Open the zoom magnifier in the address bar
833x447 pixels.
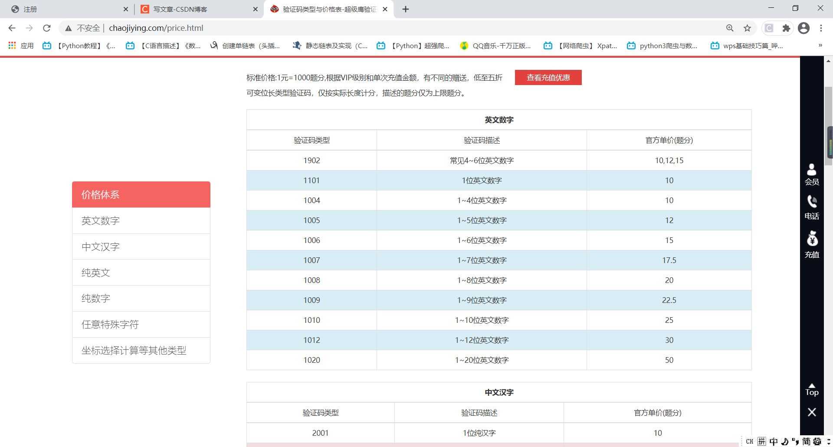point(730,28)
